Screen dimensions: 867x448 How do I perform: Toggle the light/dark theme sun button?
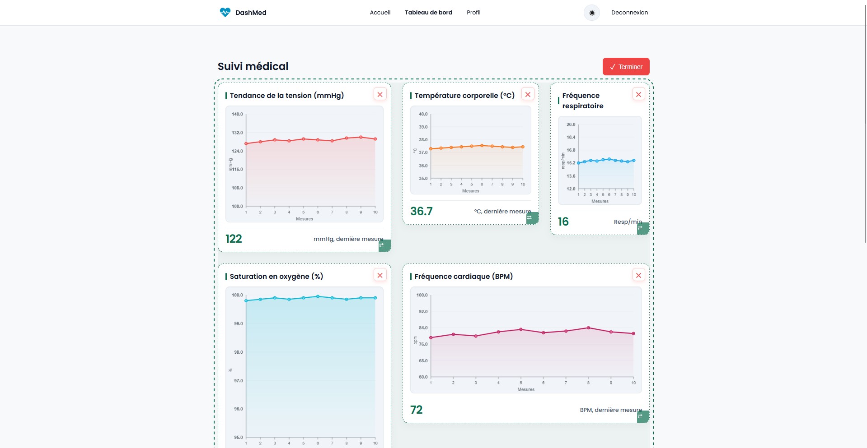(591, 13)
